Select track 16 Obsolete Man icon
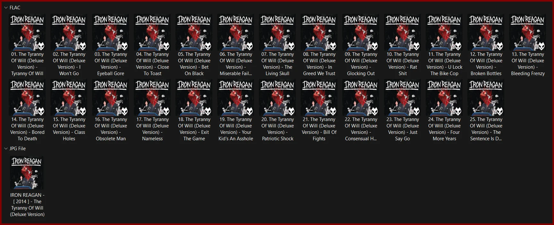The image size is (554, 225). click(x=111, y=97)
